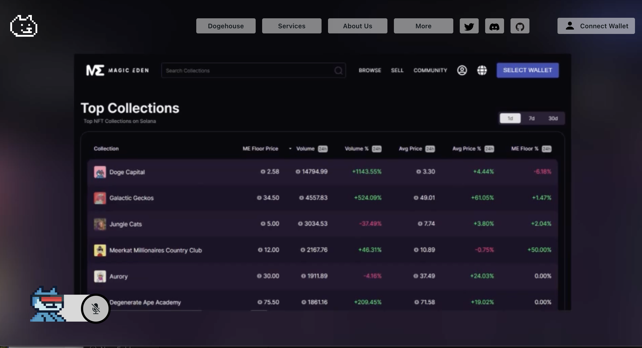The height and width of the screenshot is (348, 642).
Task: Open the Services menu
Action: click(292, 26)
